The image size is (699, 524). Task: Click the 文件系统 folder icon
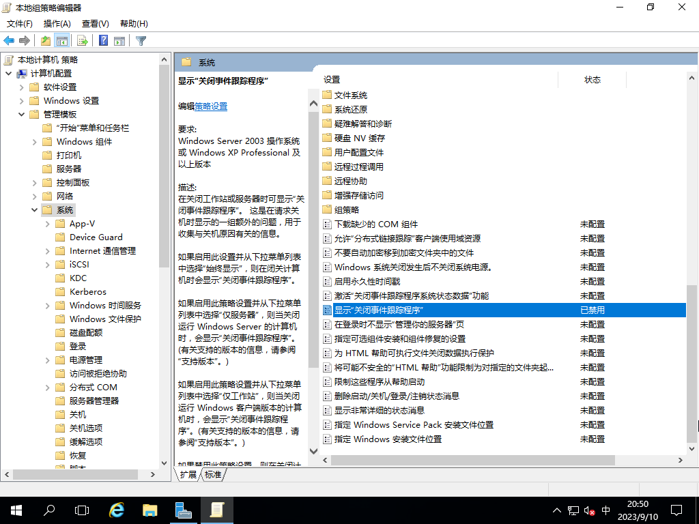click(x=327, y=95)
